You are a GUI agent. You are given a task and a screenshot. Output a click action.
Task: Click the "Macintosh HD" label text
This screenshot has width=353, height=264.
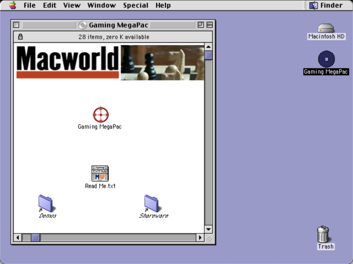click(x=326, y=36)
